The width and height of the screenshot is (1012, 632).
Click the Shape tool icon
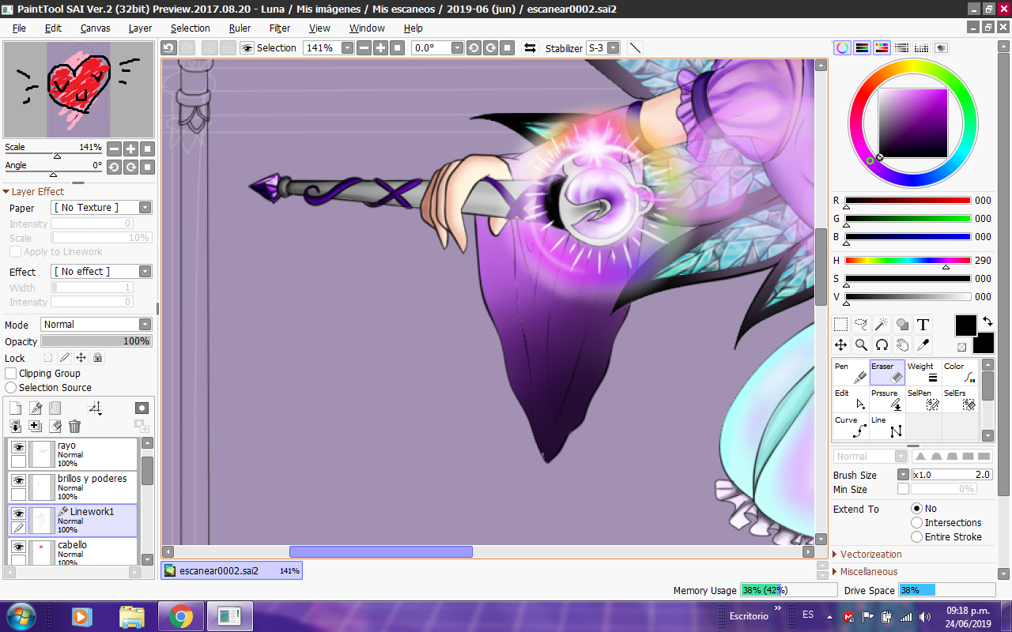pos(902,325)
